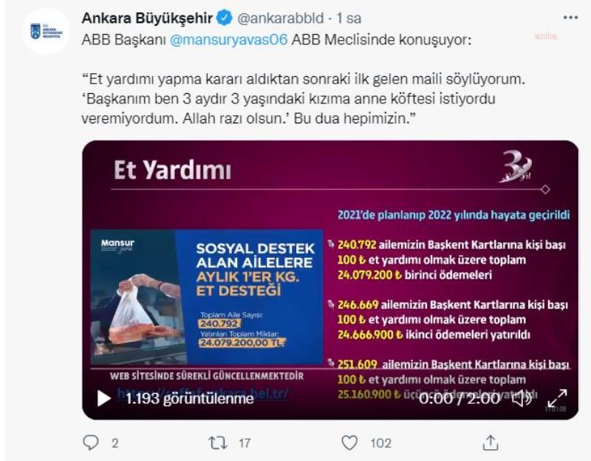Click the Ankara Büyükşehir account name
This screenshot has height=461, width=591.
click(x=147, y=18)
